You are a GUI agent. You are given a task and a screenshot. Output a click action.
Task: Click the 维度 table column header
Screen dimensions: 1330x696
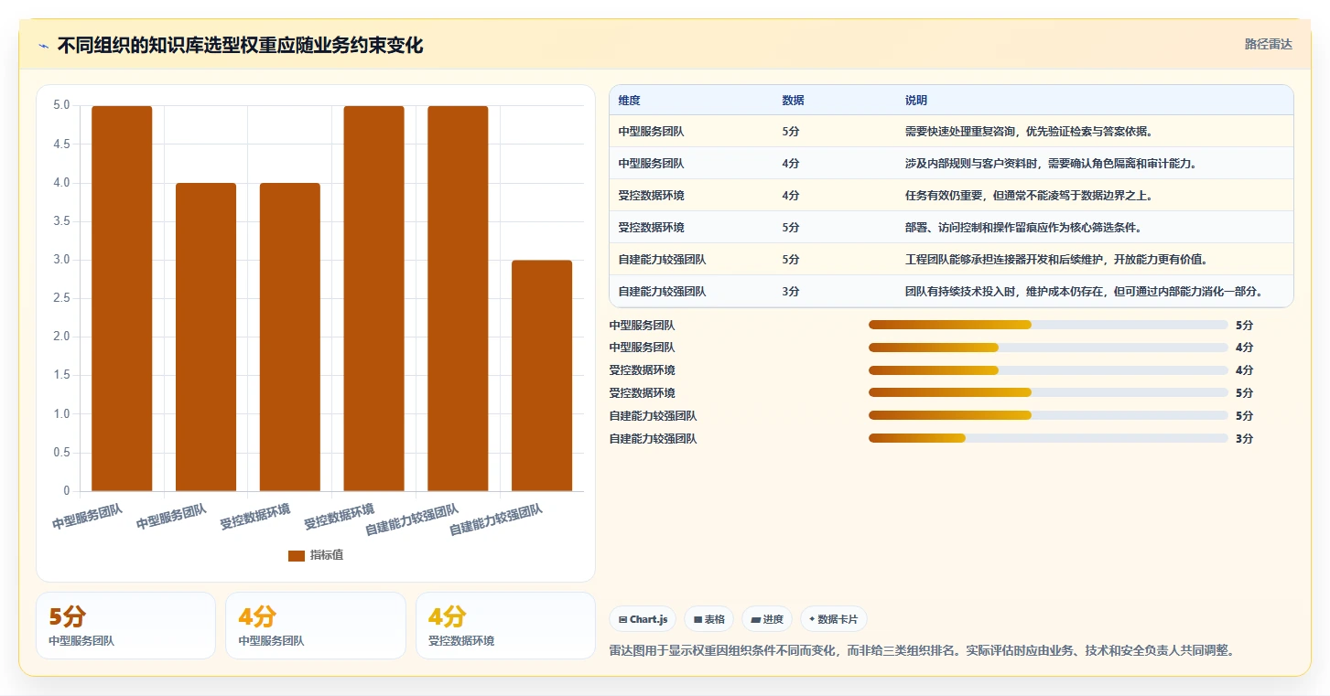tap(630, 100)
